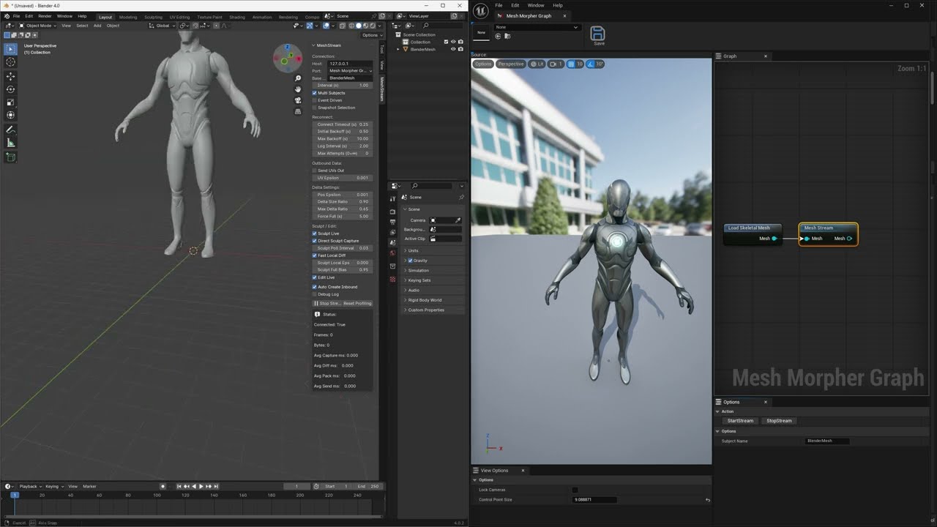Open the Global transform orientation dropdown

coord(161,26)
